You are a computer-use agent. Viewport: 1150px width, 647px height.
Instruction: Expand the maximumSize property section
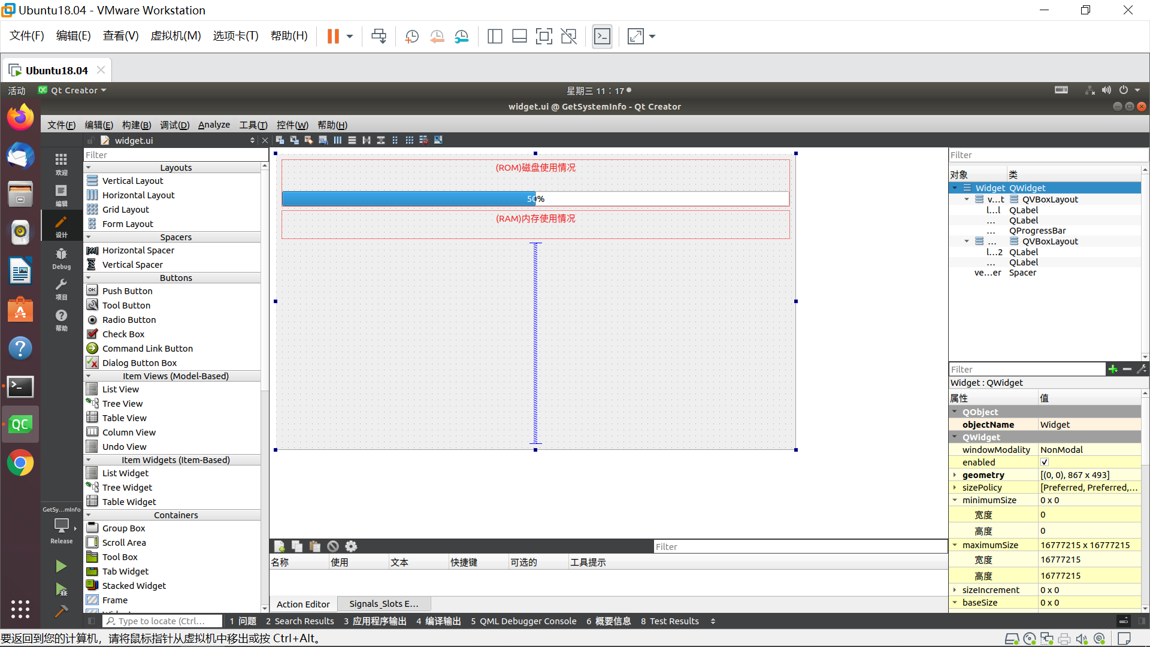point(954,545)
